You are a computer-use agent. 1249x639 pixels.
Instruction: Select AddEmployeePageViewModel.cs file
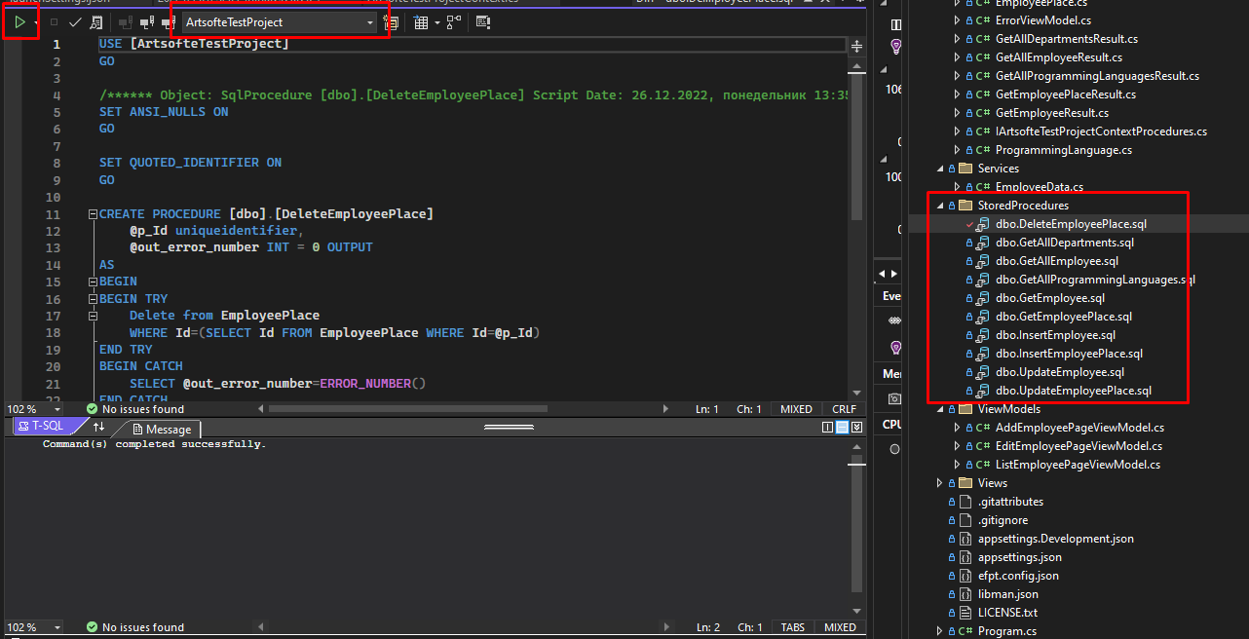1079,428
